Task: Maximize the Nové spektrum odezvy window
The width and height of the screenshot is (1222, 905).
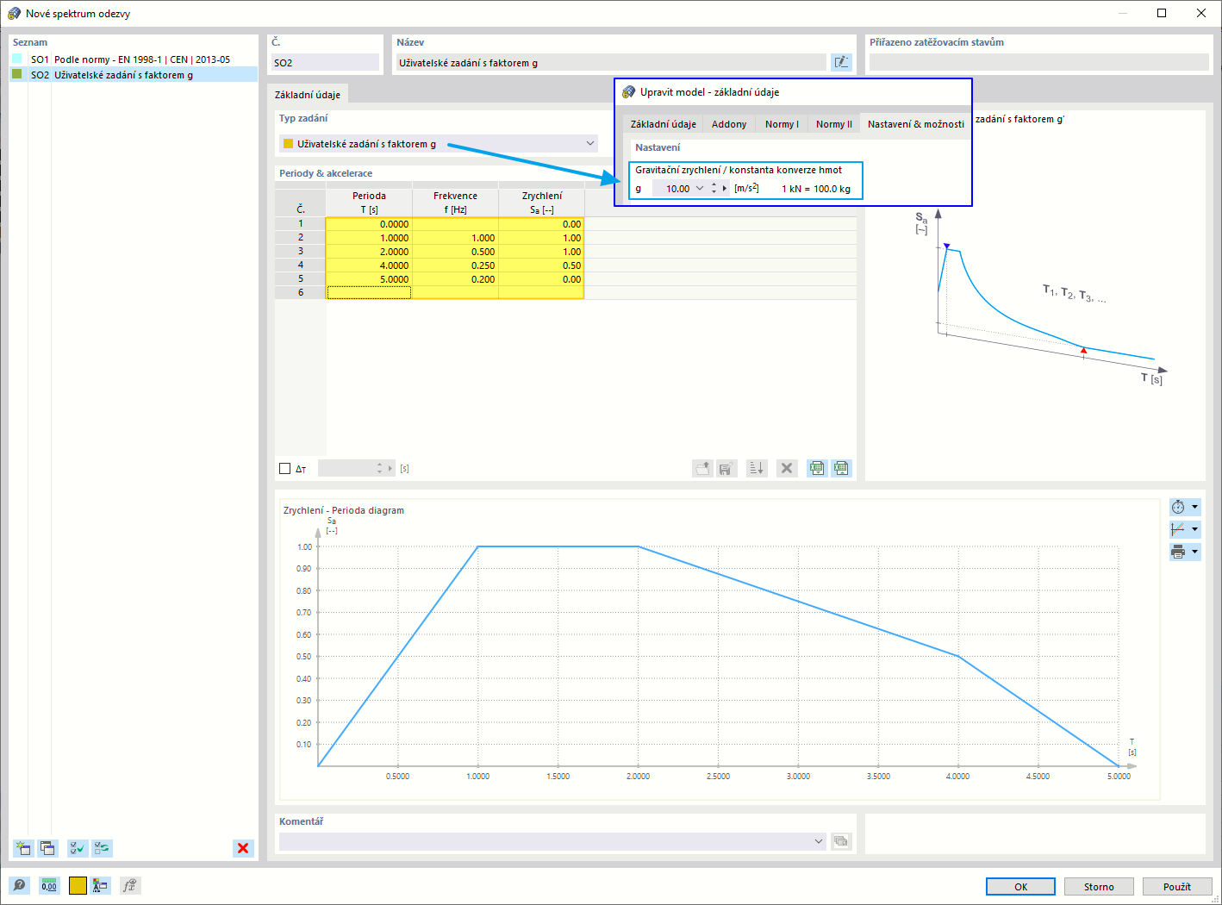Action: coord(1162,13)
